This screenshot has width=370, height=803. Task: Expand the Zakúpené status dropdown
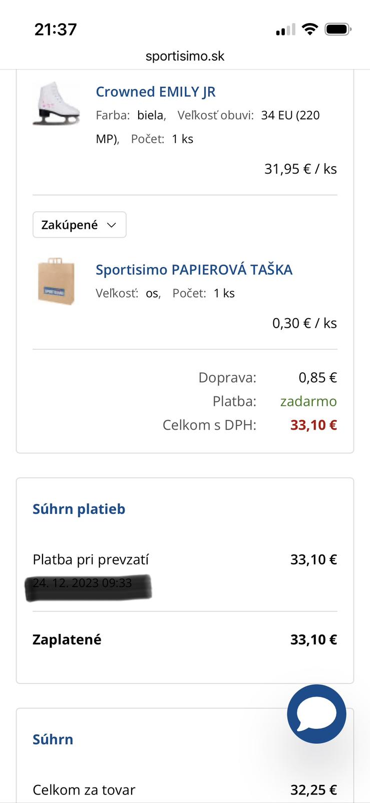[79, 225]
